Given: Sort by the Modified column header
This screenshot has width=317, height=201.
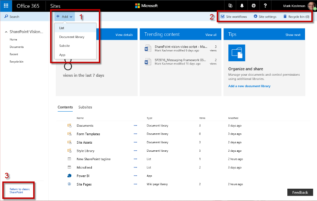Looking at the screenshot, I should (233, 118).
